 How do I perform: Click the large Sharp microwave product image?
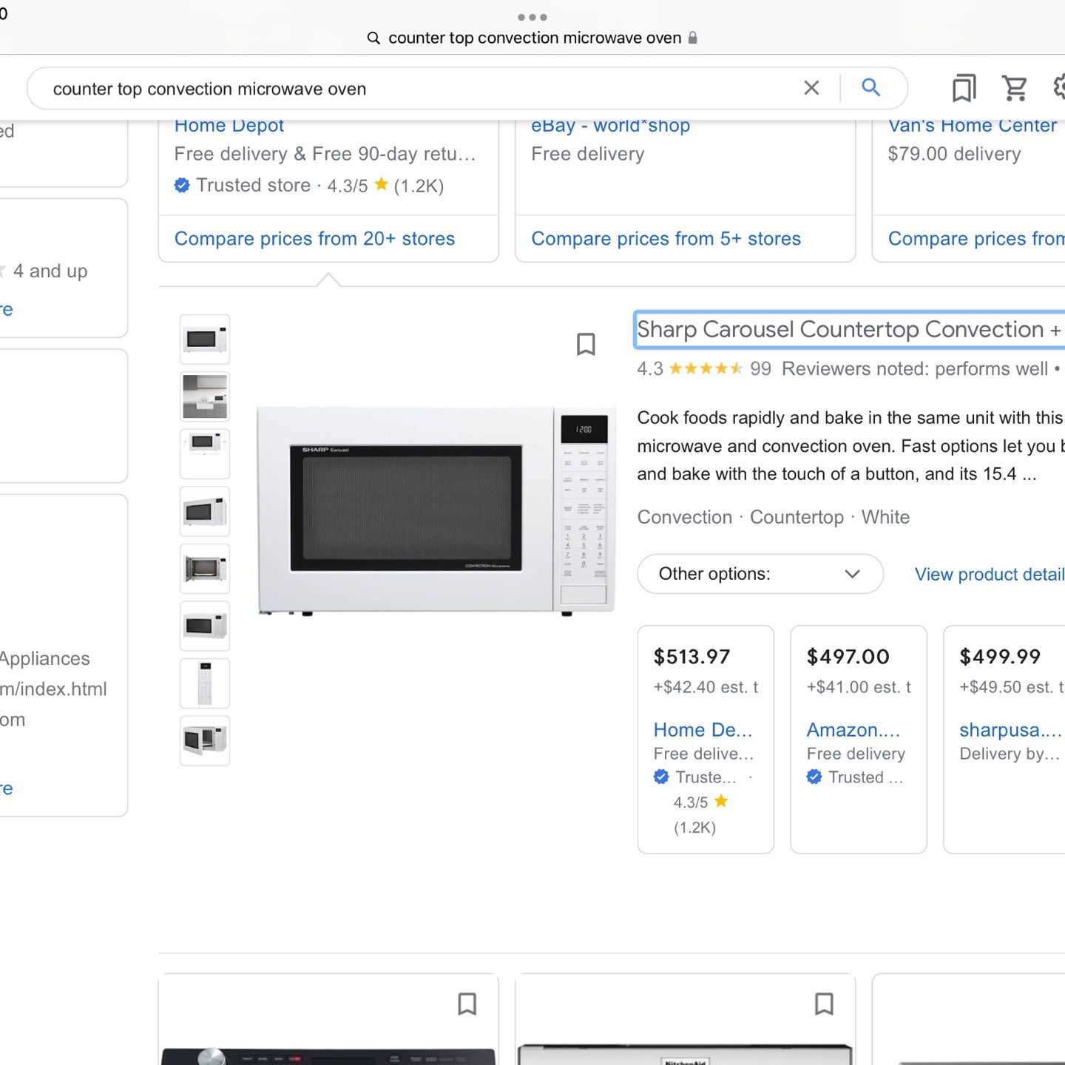tap(436, 510)
